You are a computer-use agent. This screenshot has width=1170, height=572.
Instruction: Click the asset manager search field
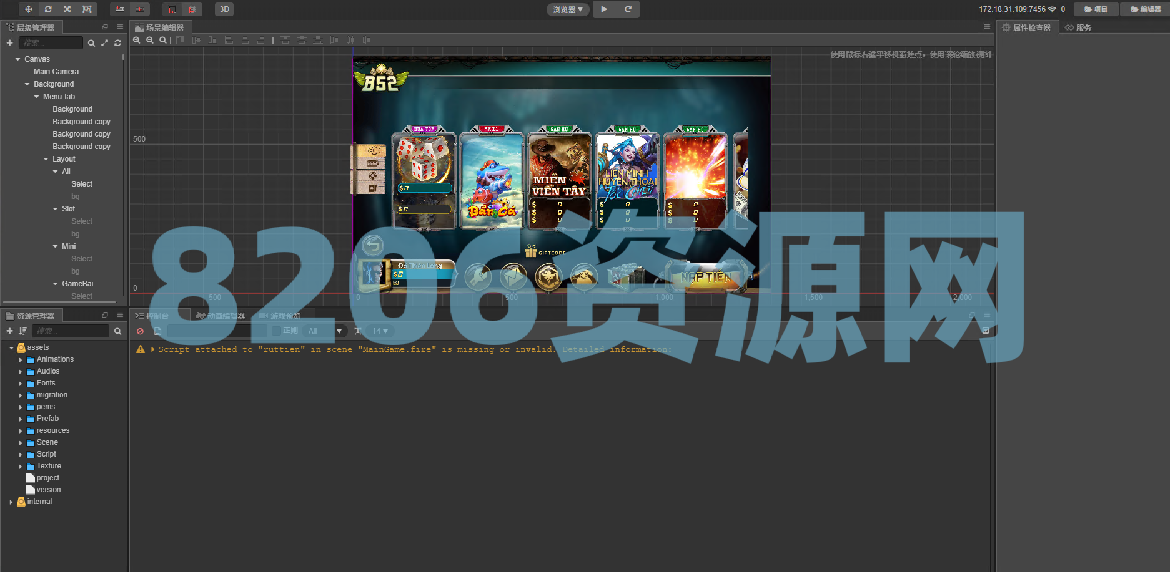70,331
